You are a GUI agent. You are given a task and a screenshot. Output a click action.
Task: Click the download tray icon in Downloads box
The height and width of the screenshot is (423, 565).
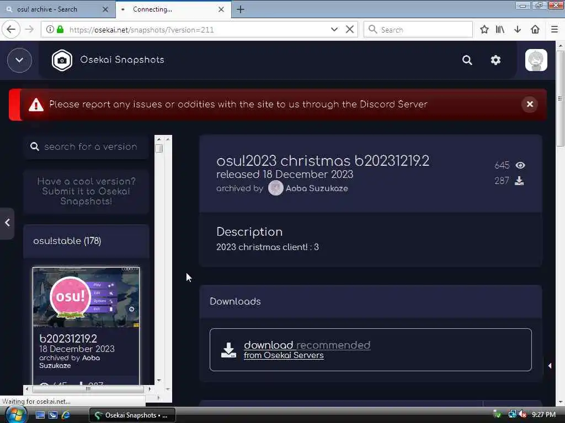pos(228,350)
